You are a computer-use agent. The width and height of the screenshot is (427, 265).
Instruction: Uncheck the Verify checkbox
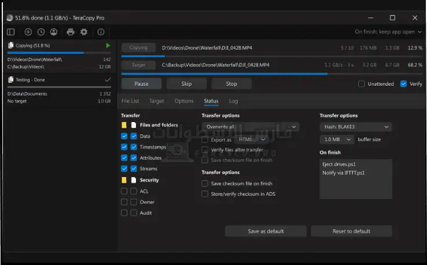[x=403, y=84]
